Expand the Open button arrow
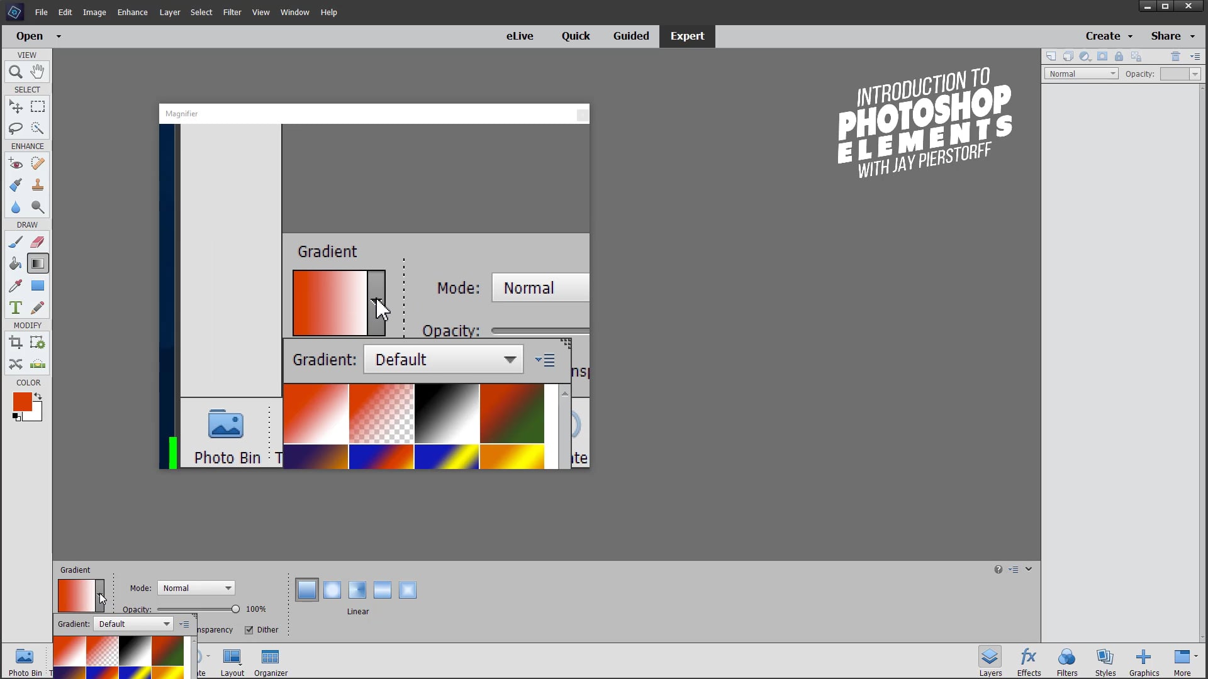This screenshot has width=1208, height=679. coord(59,36)
